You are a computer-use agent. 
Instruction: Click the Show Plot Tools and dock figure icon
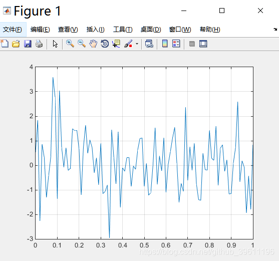point(203,44)
